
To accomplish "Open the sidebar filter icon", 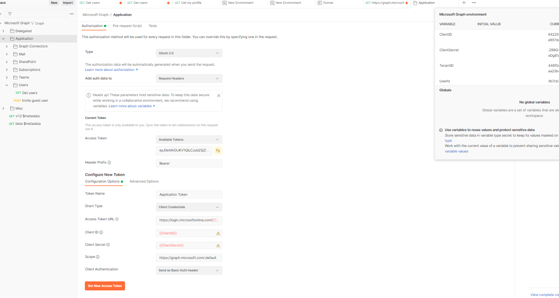I will [x=10, y=14].
